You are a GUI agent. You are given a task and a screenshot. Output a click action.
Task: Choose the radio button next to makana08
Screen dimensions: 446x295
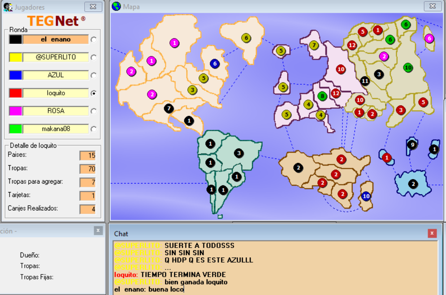point(94,129)
